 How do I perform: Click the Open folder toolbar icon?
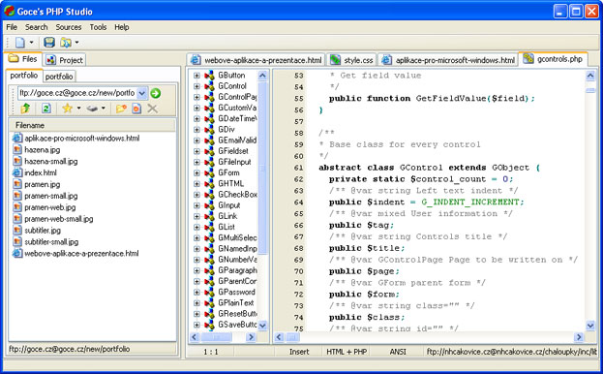66,43
